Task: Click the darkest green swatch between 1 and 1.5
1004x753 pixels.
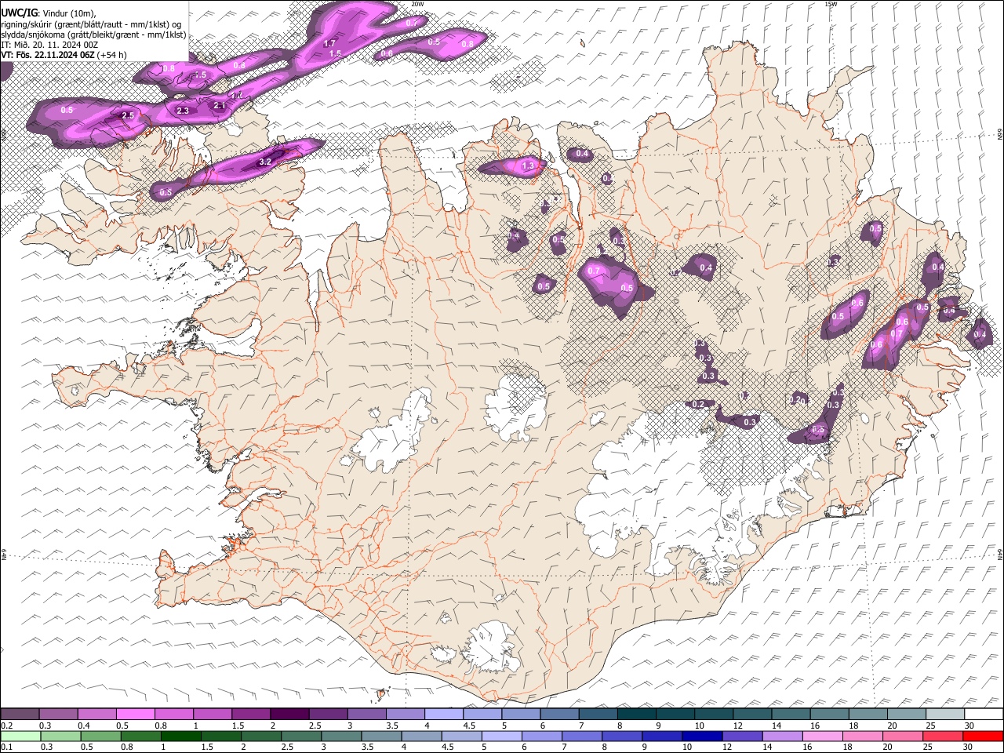Action: pos(180,736)
